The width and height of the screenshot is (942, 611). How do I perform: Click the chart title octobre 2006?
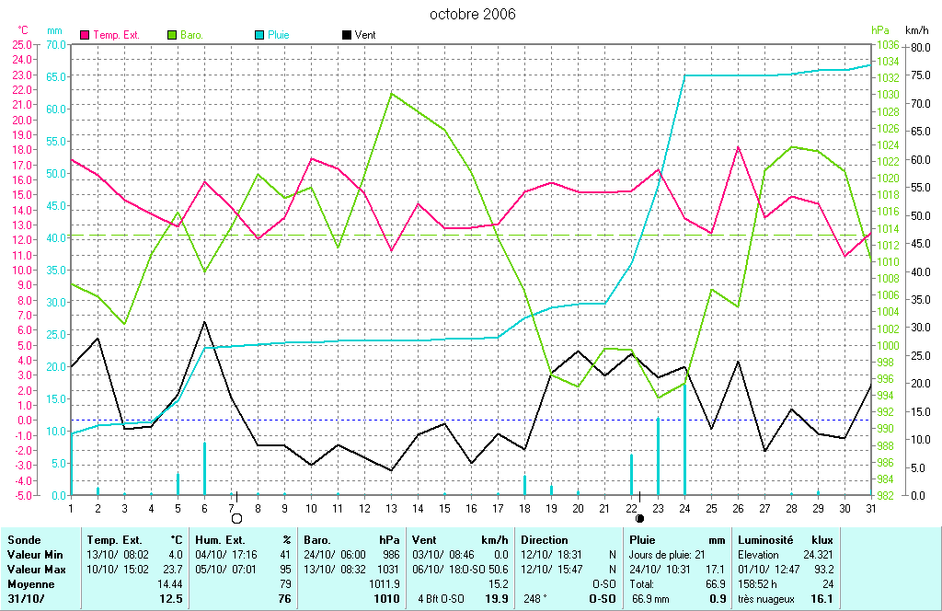pos(473,14)
